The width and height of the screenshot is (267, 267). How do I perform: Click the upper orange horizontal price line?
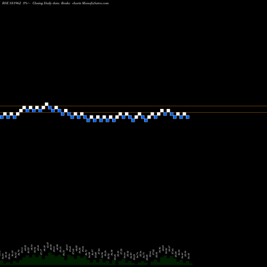coord(133,106)
